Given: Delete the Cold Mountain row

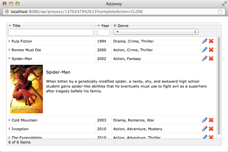Looking at the screenshot, I should [x=211, y=120].
